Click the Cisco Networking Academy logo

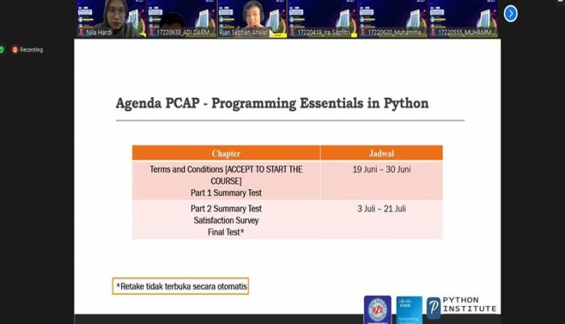pyautogui.click(x=409, y=310)
